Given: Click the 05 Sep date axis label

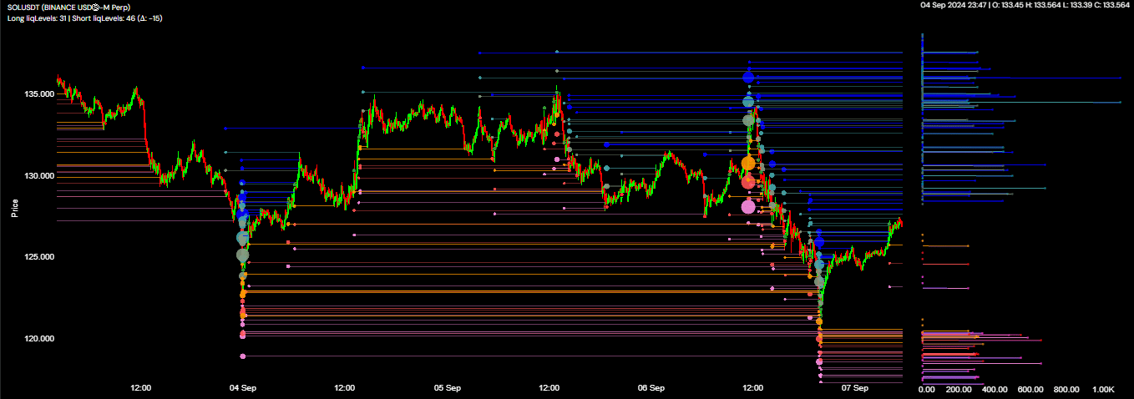Looking at the screenshot, I should [448, 388].
